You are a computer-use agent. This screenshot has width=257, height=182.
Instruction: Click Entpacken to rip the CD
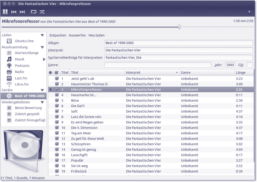tap(58, 35)
